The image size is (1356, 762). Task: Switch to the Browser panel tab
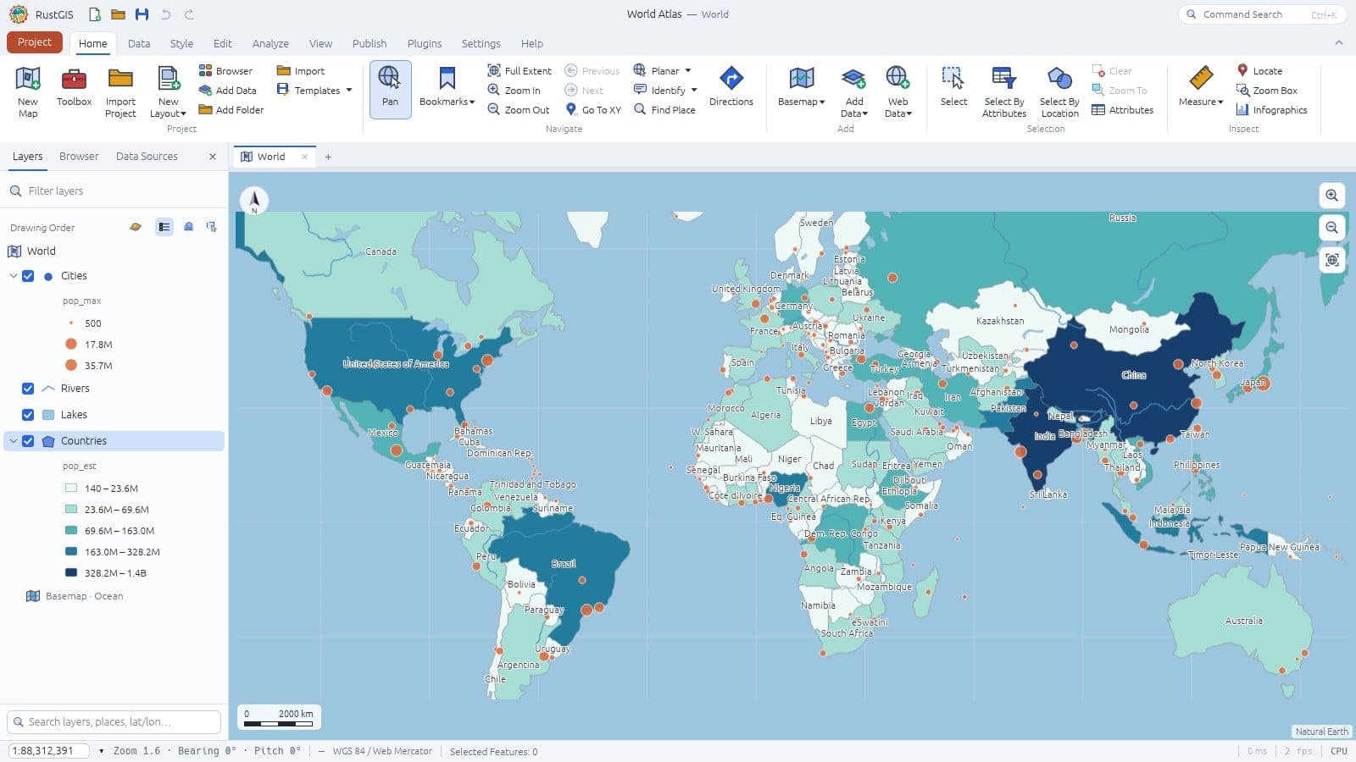tap(79, 157)
